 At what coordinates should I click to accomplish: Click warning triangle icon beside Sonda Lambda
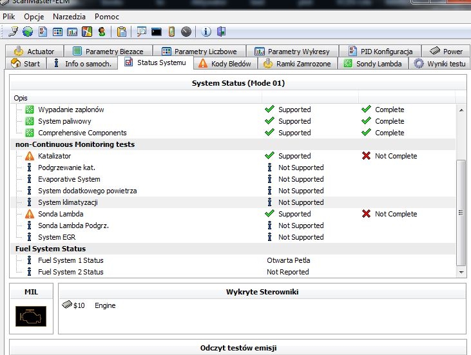(30, 214)
